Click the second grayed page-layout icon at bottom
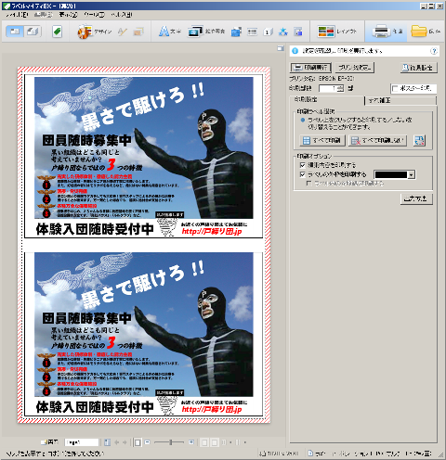This screenshot has height=460, width=446. pyautogui.click(x=215, y=442)
